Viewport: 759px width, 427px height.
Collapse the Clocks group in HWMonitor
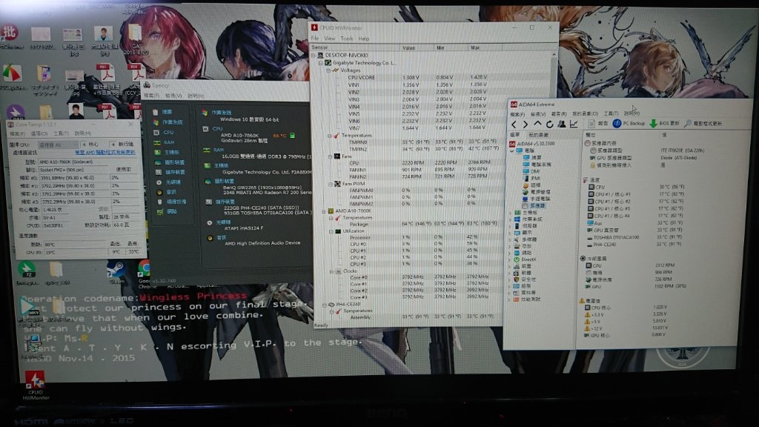tap(332, 271)
